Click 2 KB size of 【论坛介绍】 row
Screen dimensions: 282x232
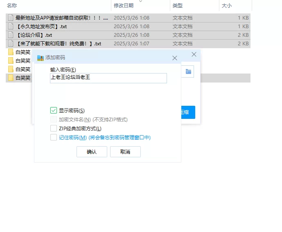pyautogui.click(x=243, y=35)
